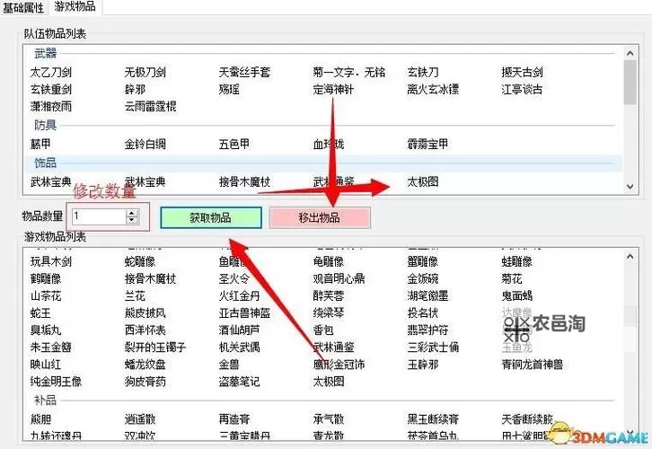
Task: Select the highlighted 饰品 group header
Action: [45, 163]
